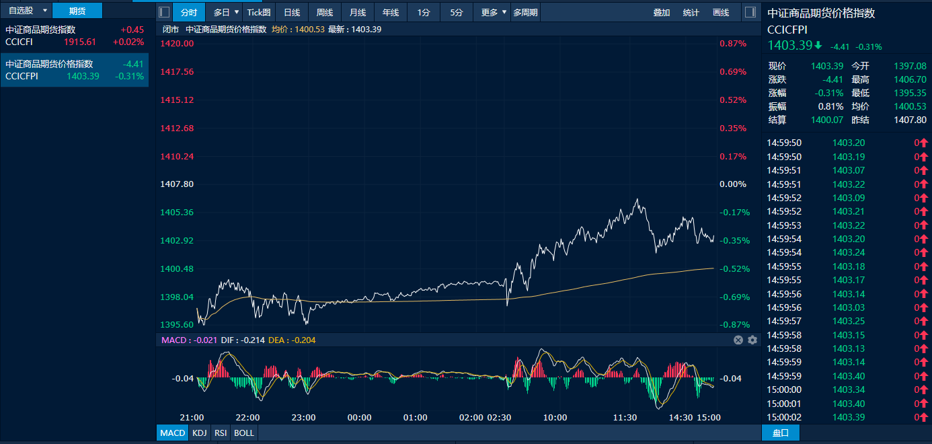932x444 pixels.
Task: Click the 振幅 0.81% value
Action: (830, 106)
